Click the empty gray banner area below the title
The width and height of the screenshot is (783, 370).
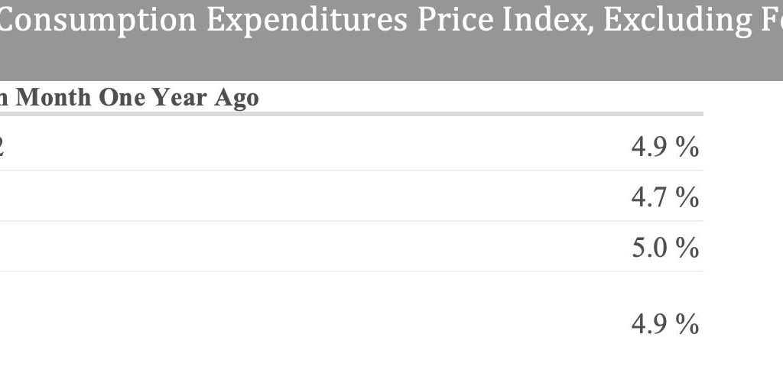391,60
